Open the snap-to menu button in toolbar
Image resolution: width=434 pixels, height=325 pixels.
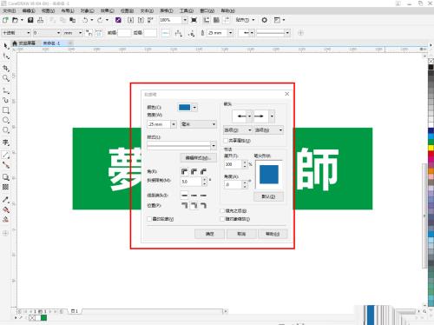245,20
